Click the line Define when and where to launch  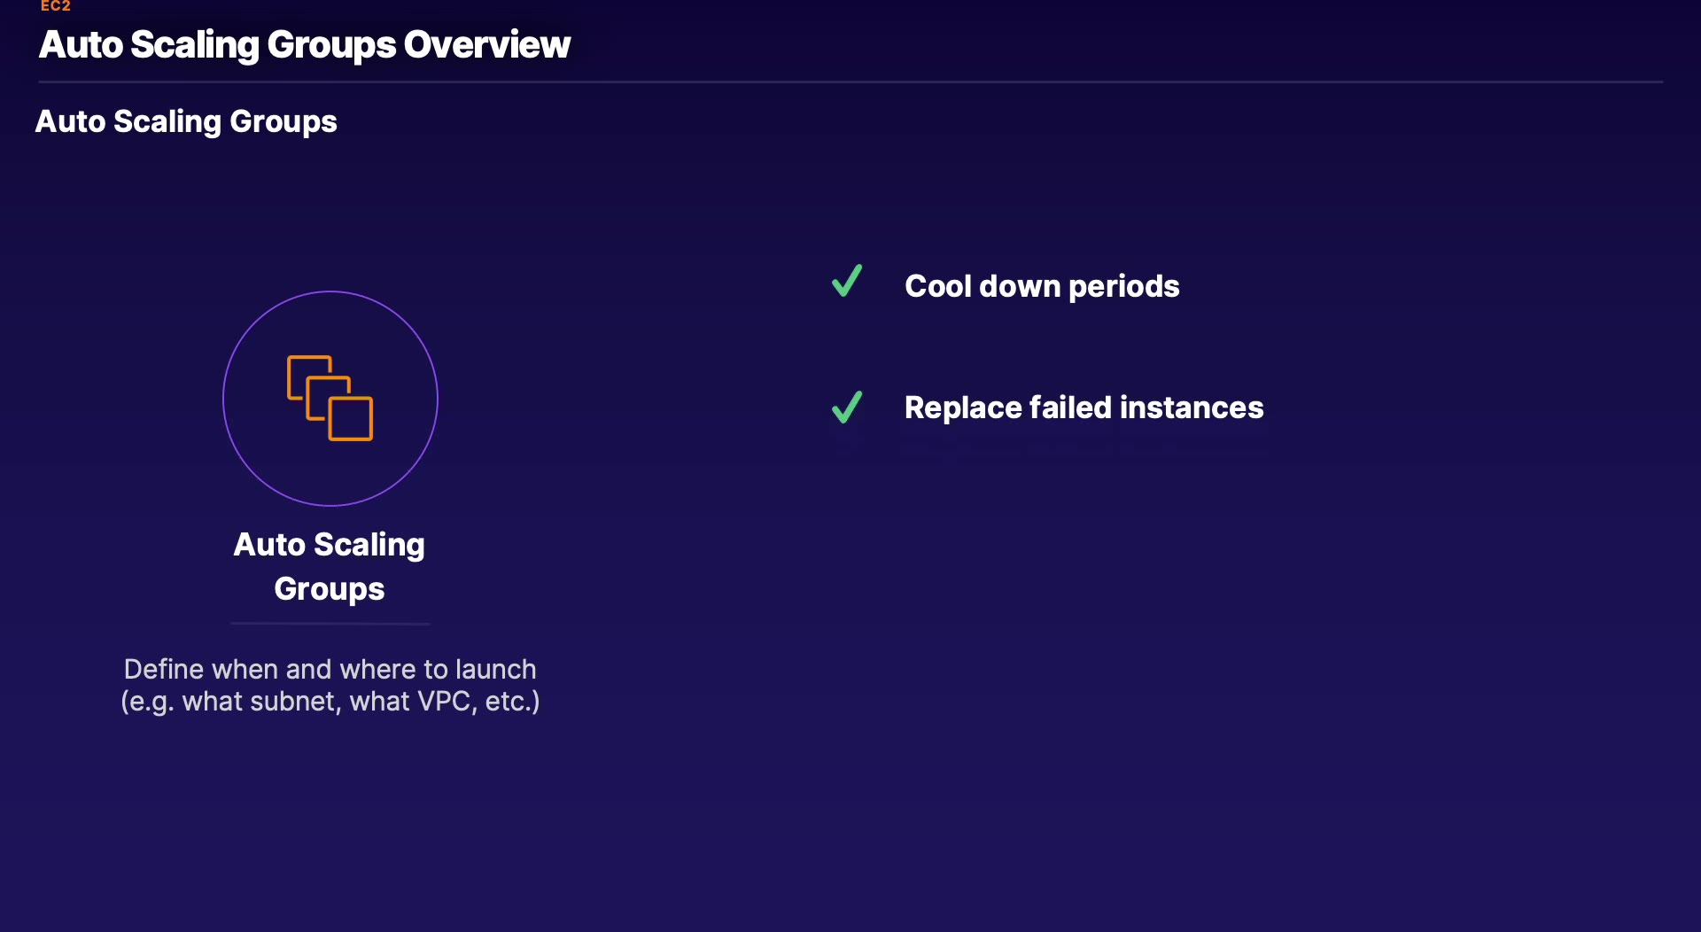330,669
